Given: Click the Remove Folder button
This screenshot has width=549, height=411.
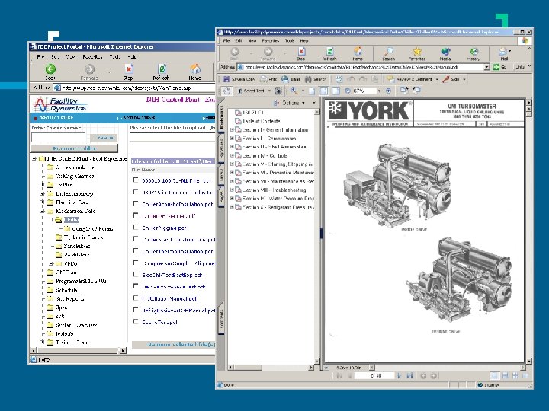Looking at the screenshot, I should coord(74,148).
